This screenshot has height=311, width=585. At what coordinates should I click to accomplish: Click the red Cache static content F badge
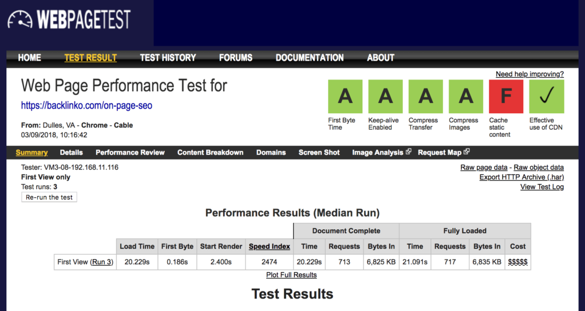pyautogui.click(x=506, y=96)
